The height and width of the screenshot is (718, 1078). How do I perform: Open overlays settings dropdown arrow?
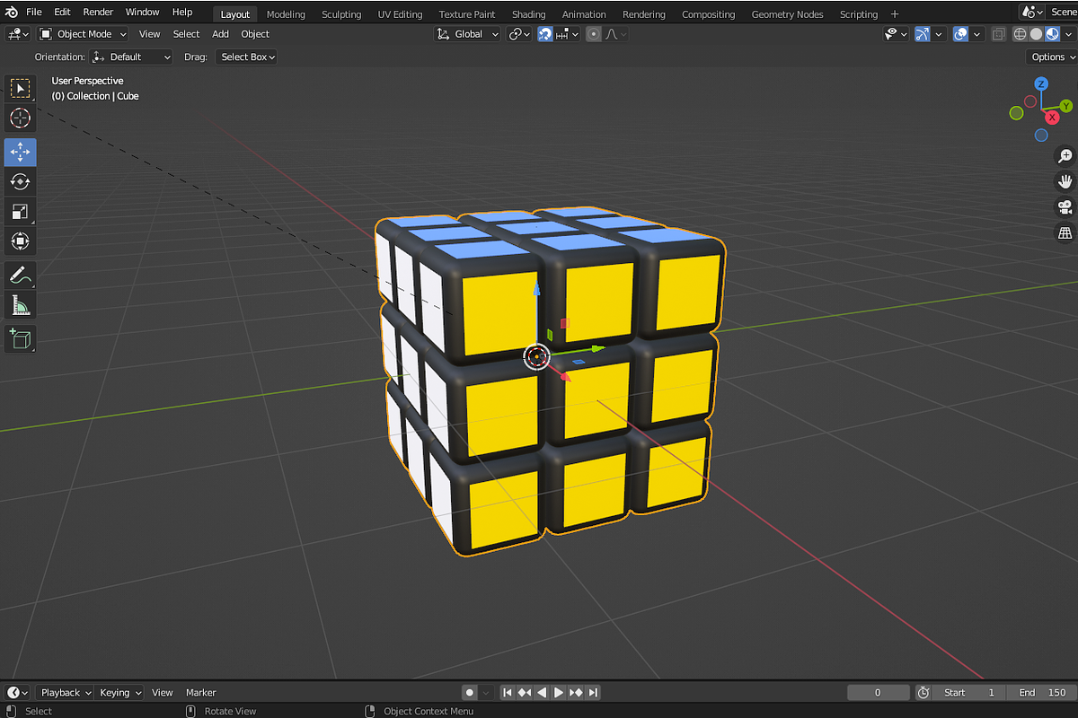coord(977,34)
